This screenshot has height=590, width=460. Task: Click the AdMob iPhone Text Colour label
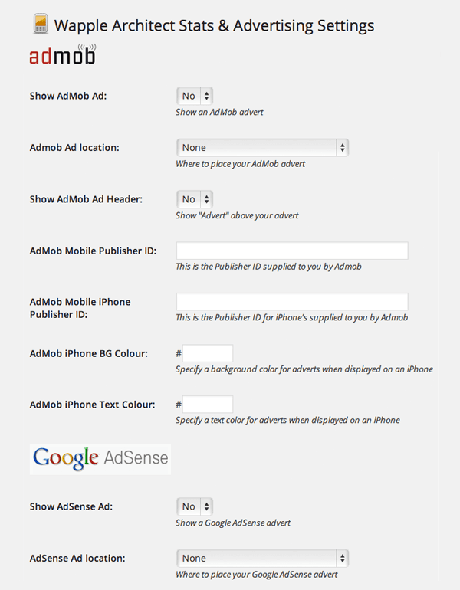92,404
